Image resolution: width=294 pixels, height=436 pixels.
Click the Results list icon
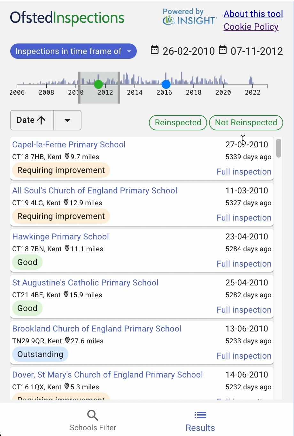(200, 415)
